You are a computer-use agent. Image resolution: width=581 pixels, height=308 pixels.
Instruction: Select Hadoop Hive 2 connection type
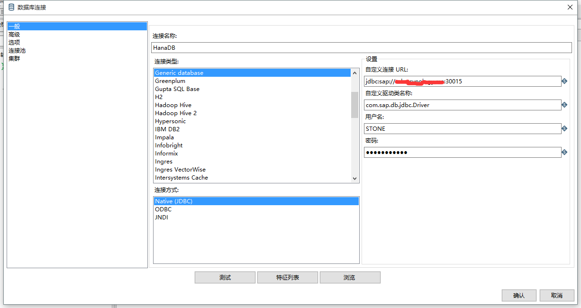click(252, 113)
